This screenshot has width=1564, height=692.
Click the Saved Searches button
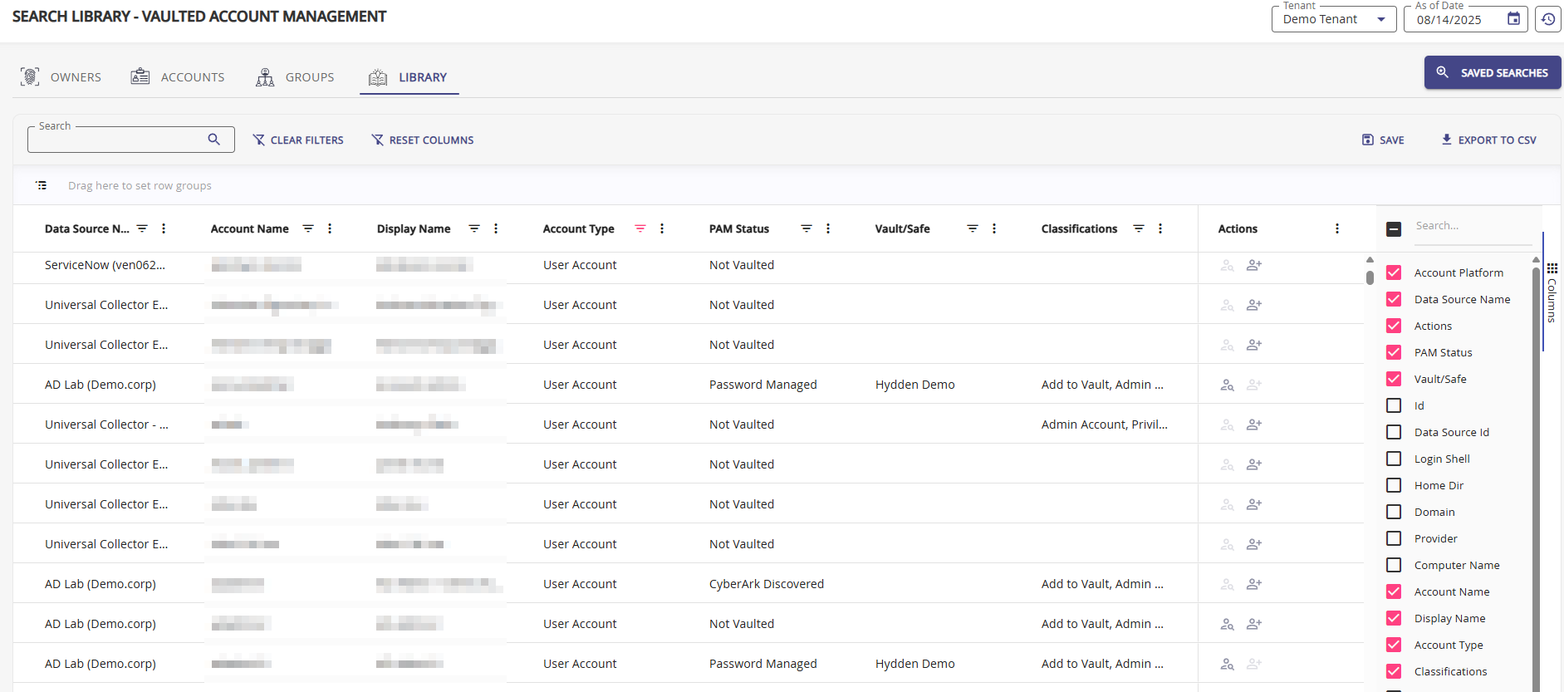[x=1492, y=72]
